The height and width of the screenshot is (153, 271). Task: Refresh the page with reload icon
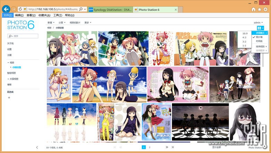pyautogui.click(x=20, y=9)
